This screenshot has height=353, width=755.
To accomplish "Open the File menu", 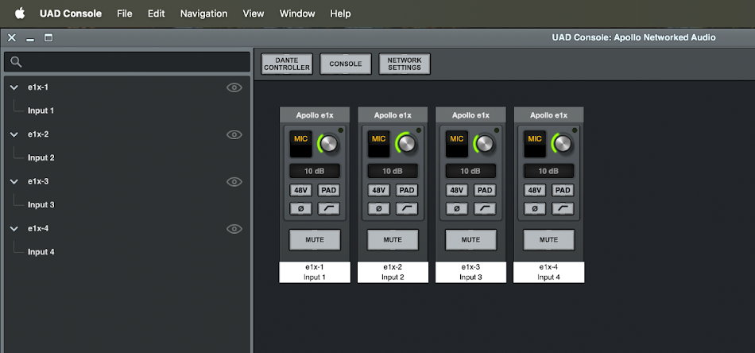I will point(124,14).
